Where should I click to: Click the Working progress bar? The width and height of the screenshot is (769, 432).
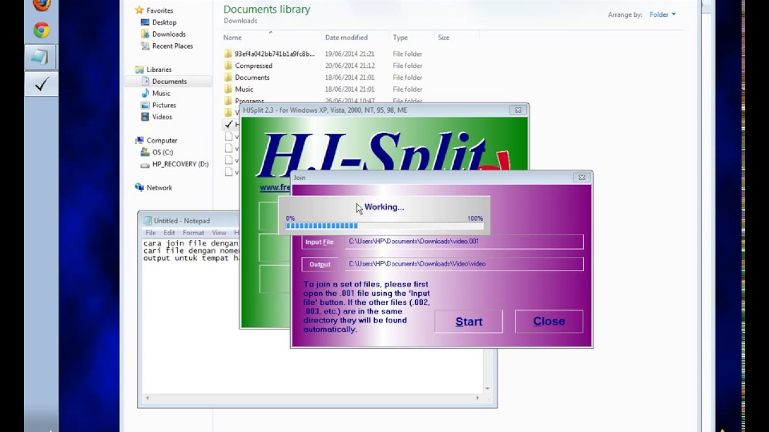click(384, 226)
